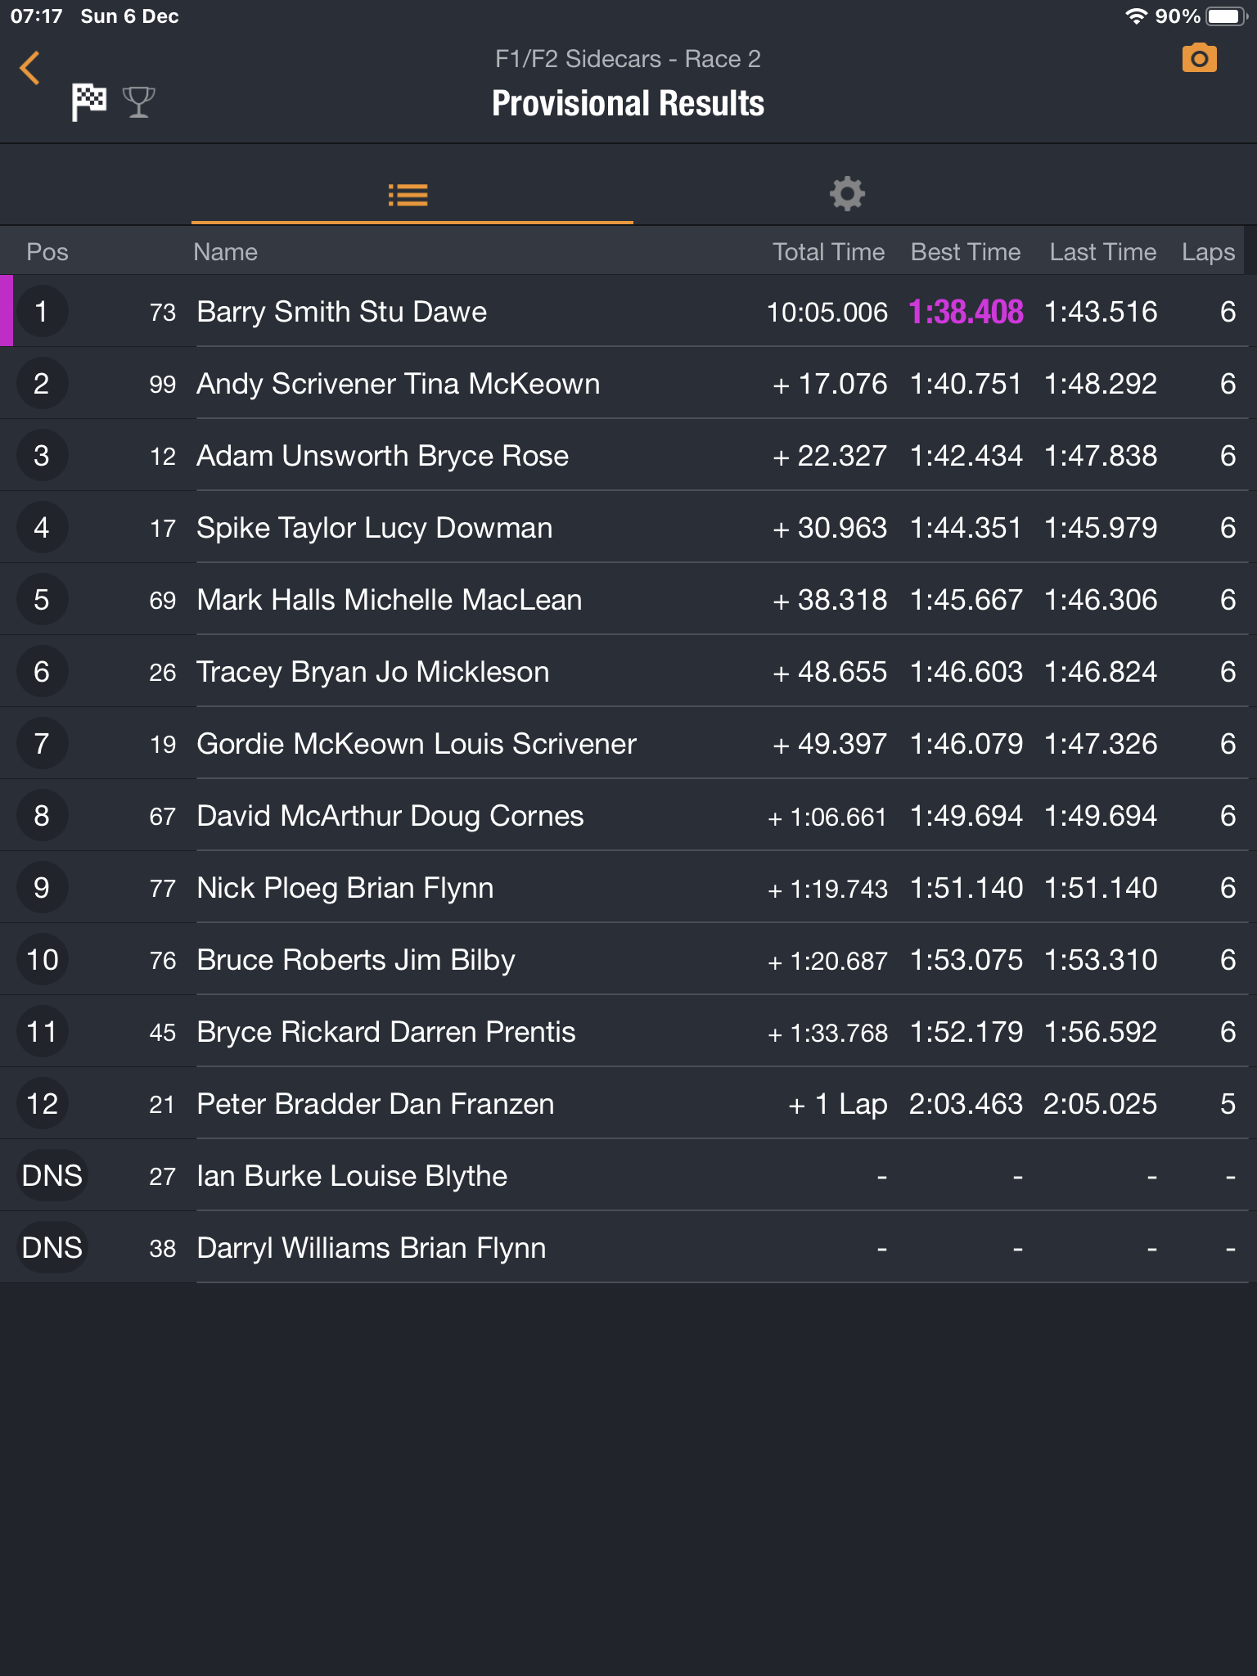The image size is (1257, 1676).
Task: Select Peter Bradder Dan Franzen row
Action: [376, 1104]
